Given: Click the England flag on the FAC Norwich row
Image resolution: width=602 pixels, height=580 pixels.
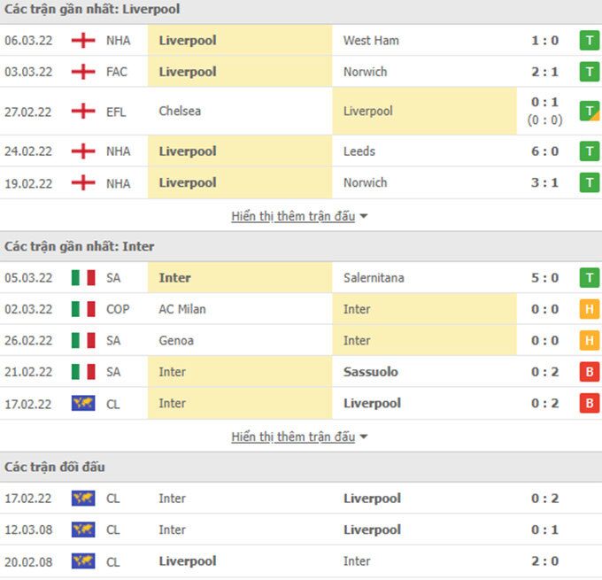Looking at the screenshot, I should tap(83, 72).
